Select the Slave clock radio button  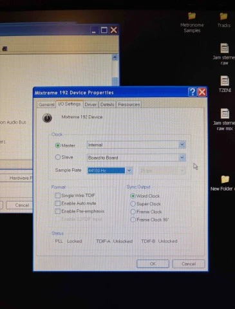pos(57,157)
